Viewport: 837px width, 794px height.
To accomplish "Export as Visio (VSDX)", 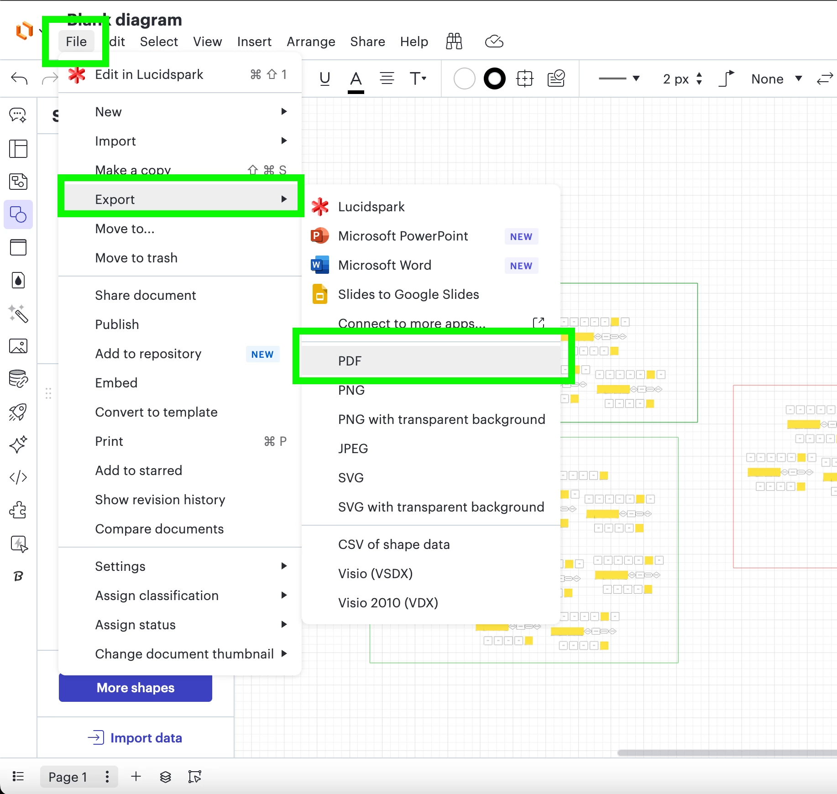I will point(431,574).
